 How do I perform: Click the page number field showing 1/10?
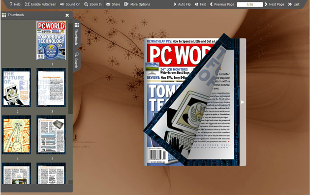(250, 4)
